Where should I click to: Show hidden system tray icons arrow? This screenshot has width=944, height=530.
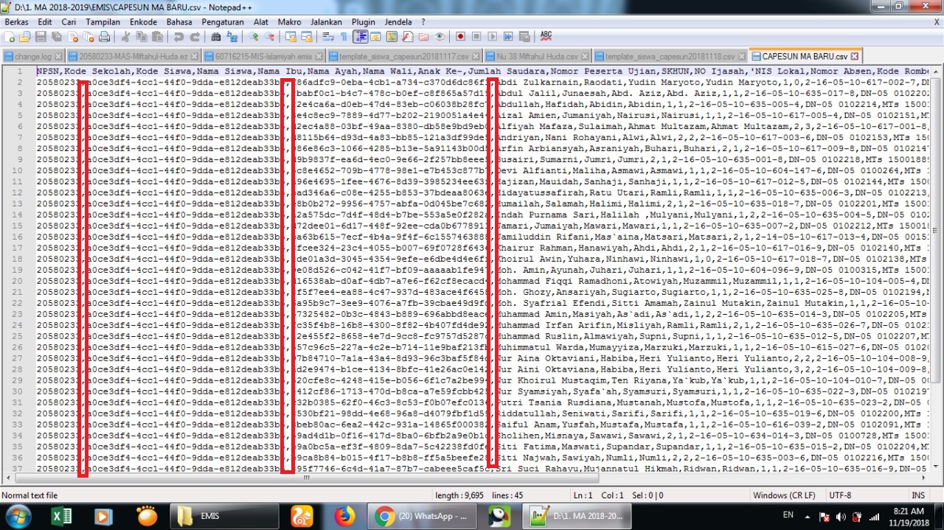807,516
